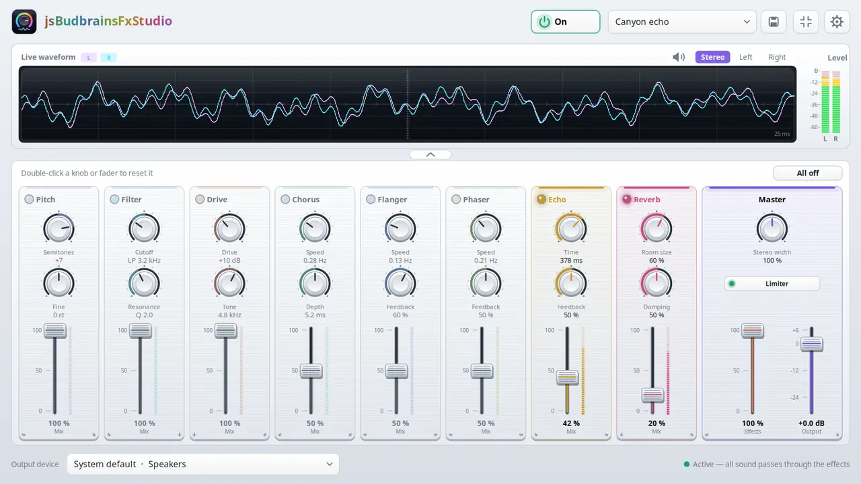Switch on the Flanger effect
Image resolution: width=861 pixels, height=484 pixels.
point(371,199)
